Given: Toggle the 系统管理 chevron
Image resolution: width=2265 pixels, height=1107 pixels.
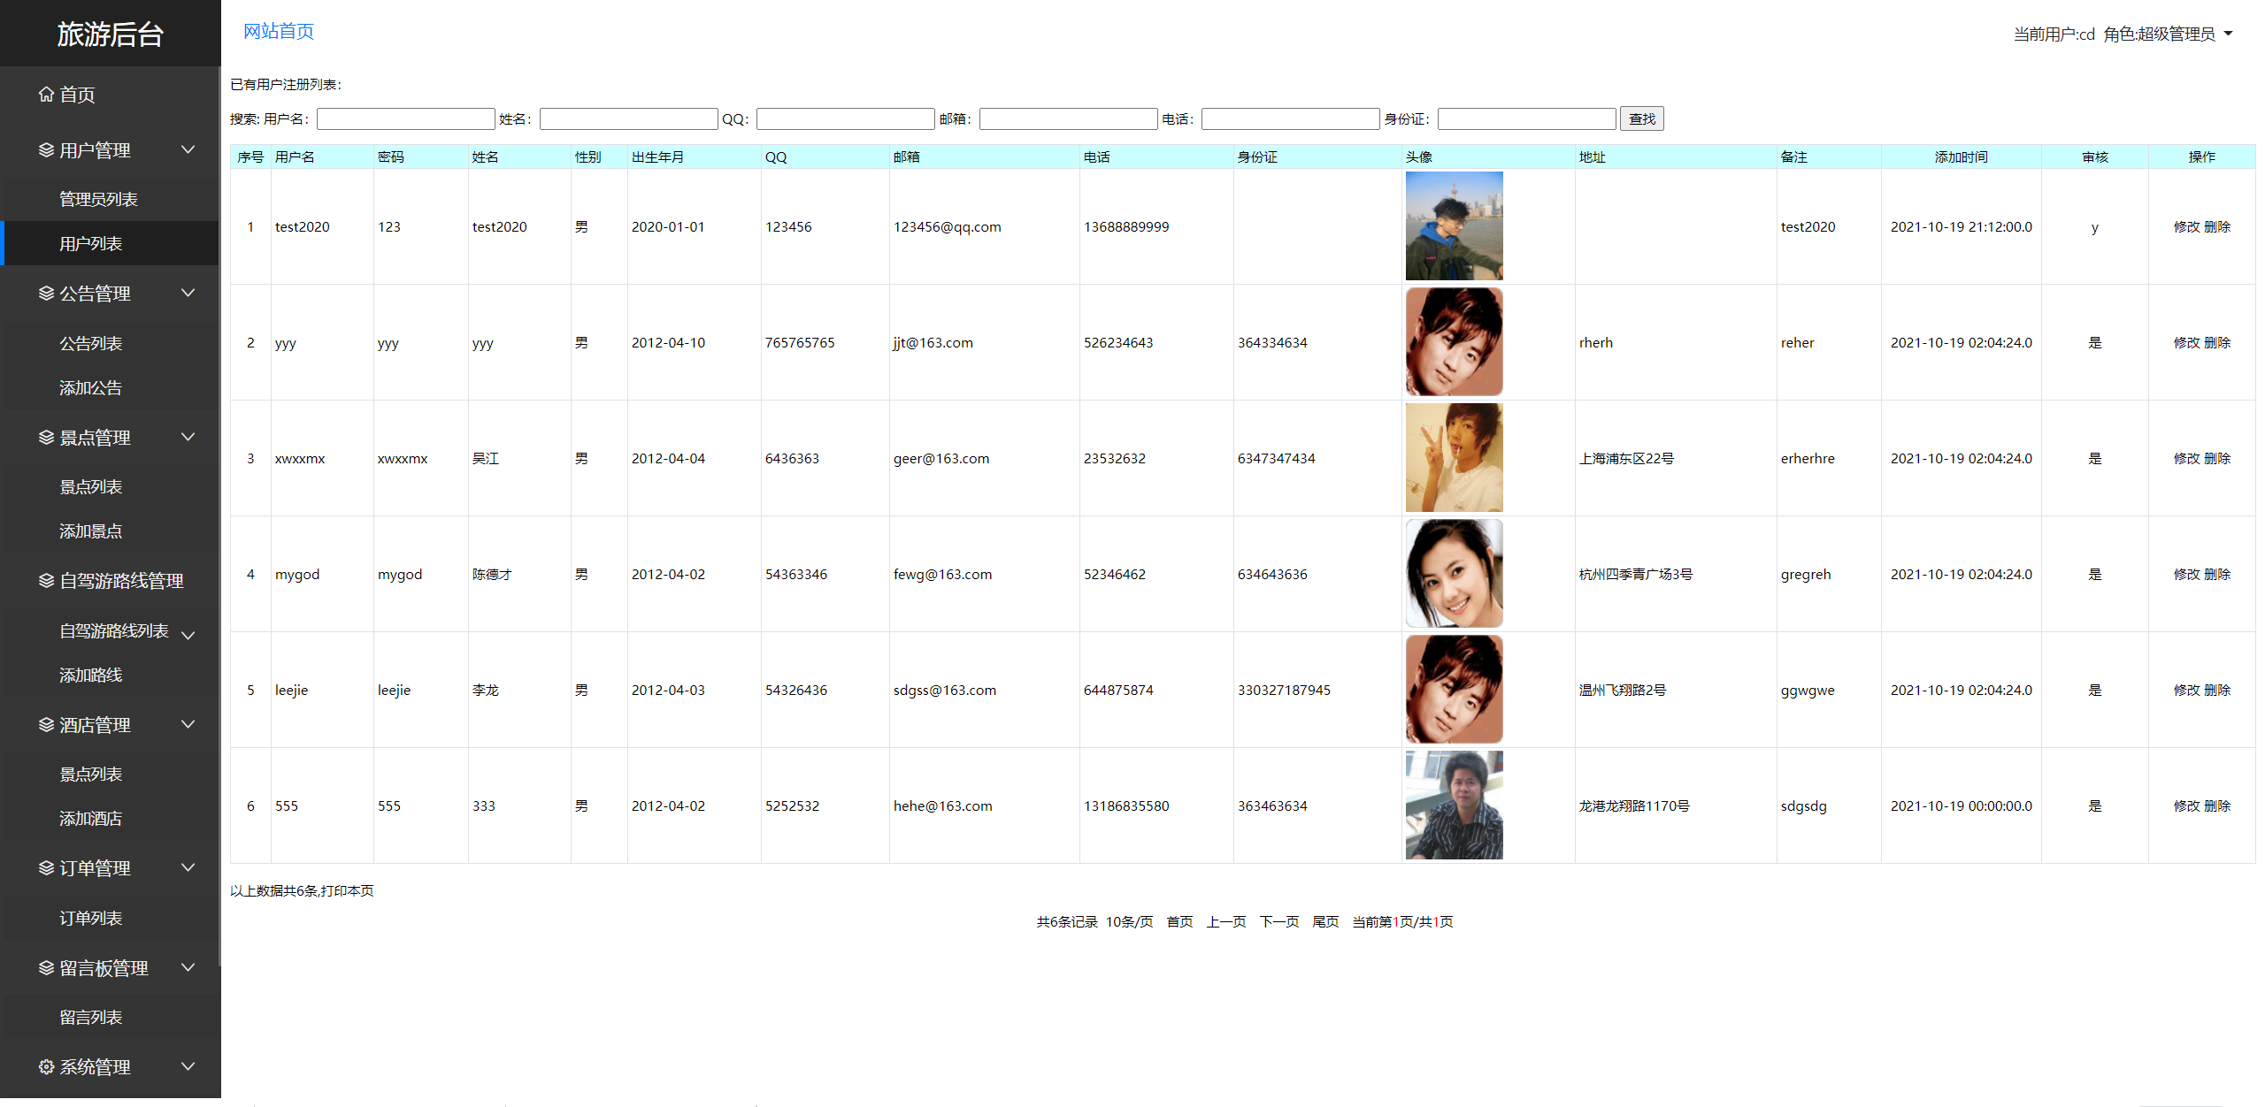Looking at the screenshot, I should pyautogui.click(x=188, y=1066).
